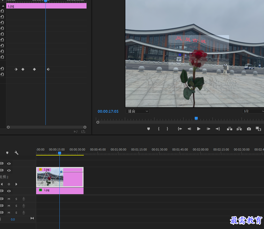Open the 1/2 playback resolution dropdown

point(253,111)
